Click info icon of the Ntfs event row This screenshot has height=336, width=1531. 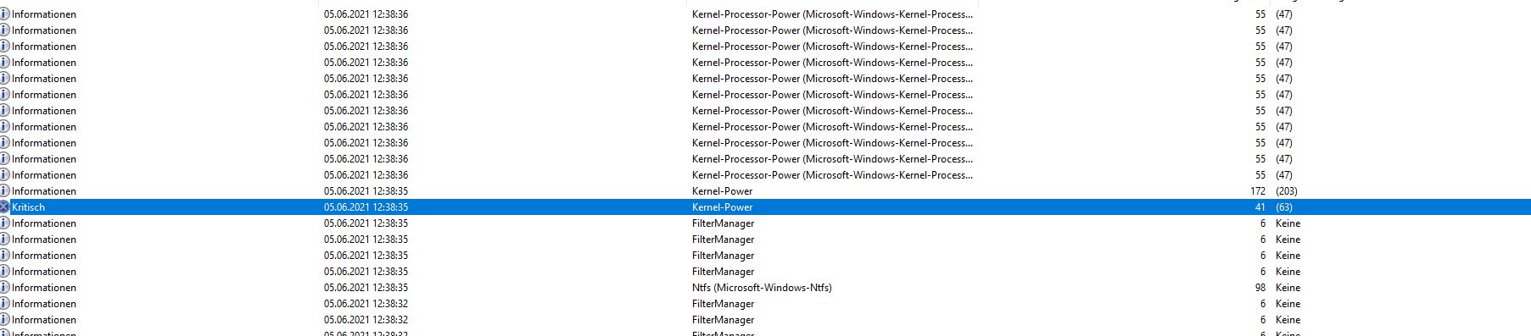coord(4,288)
